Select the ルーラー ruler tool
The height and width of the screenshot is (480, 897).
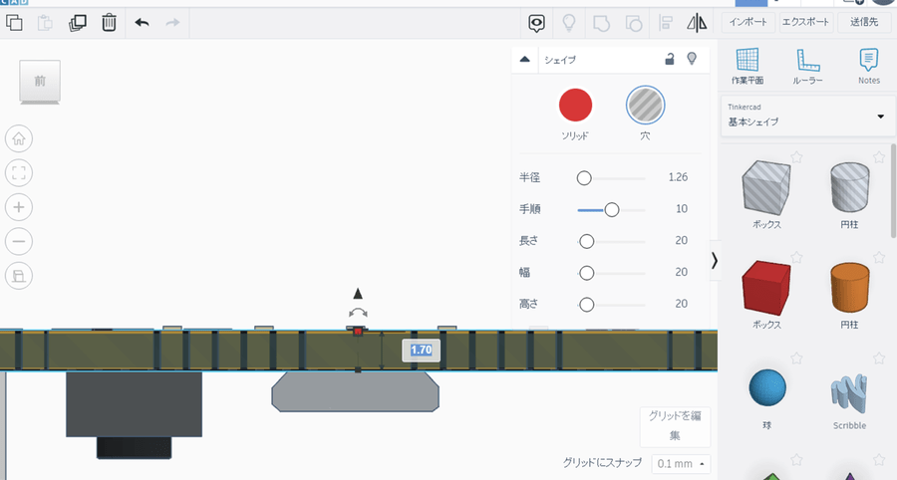click(x=807, y=67)
